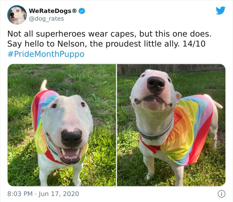Enlarge the right photo of Nelson looking up
The image size is (233, 202).
pyautogui.click(x=171, y=125)
